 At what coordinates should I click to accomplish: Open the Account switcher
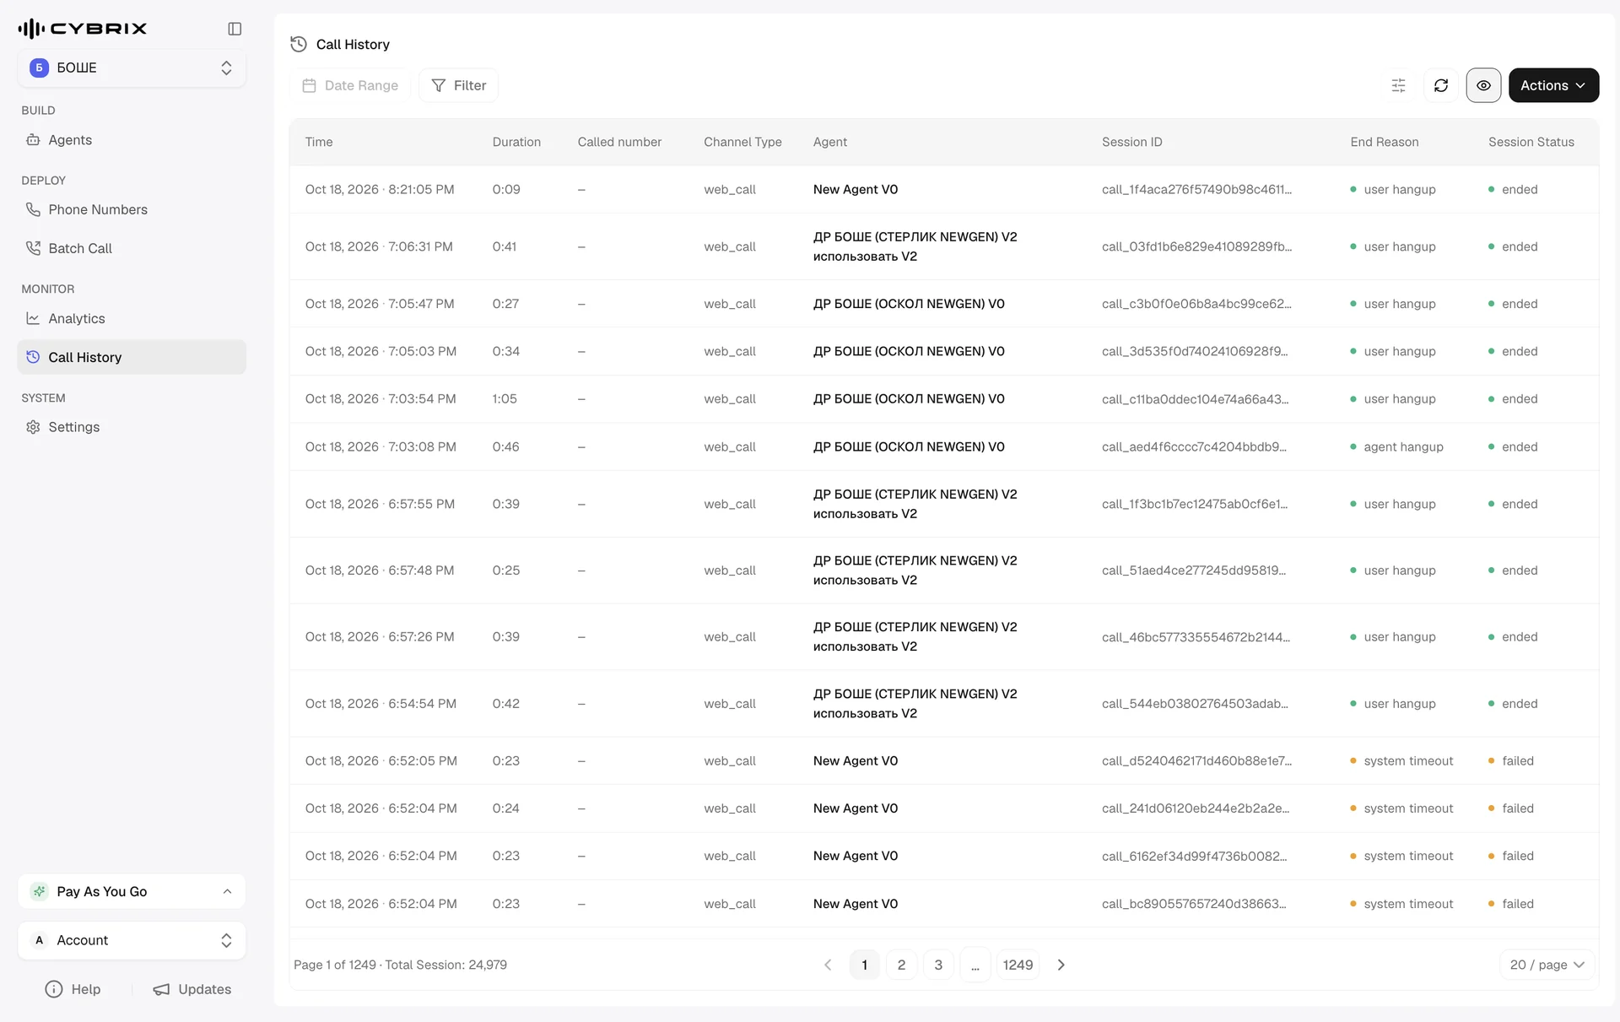click(132, 940)
